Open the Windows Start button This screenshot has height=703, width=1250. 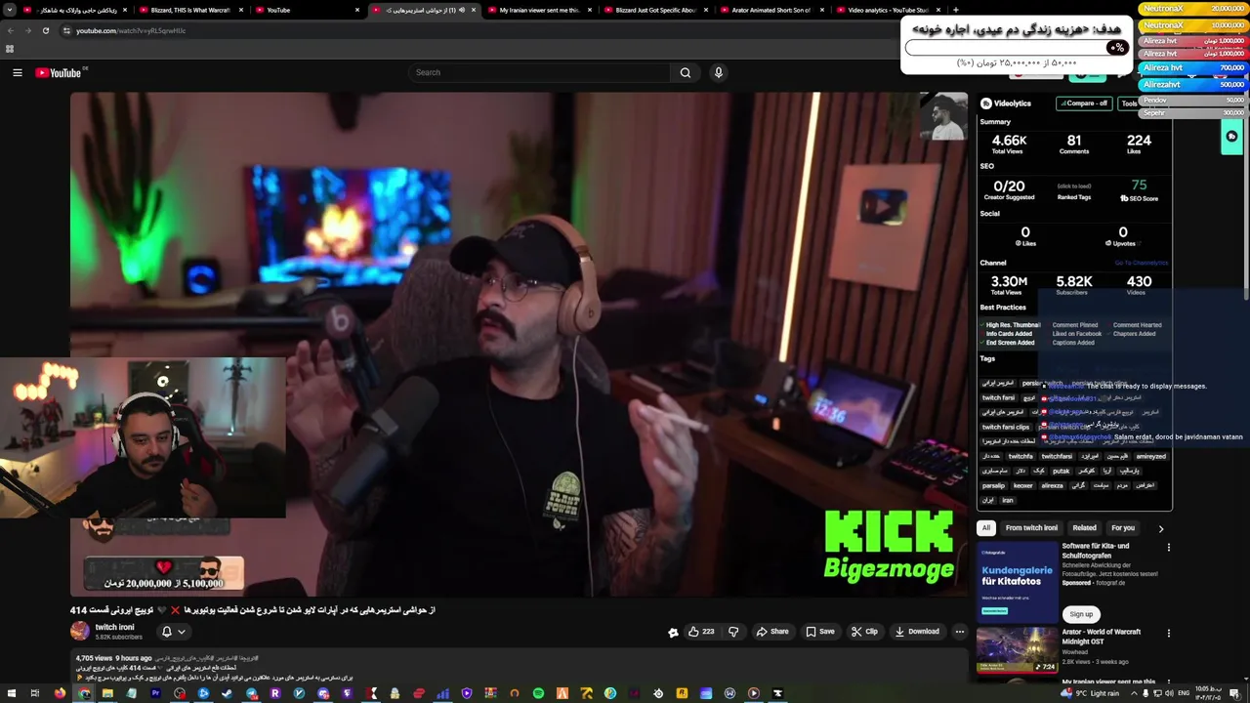click(10, 693)
